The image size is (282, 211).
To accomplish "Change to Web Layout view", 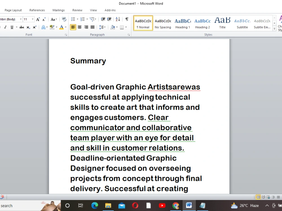I will [268, 197].
